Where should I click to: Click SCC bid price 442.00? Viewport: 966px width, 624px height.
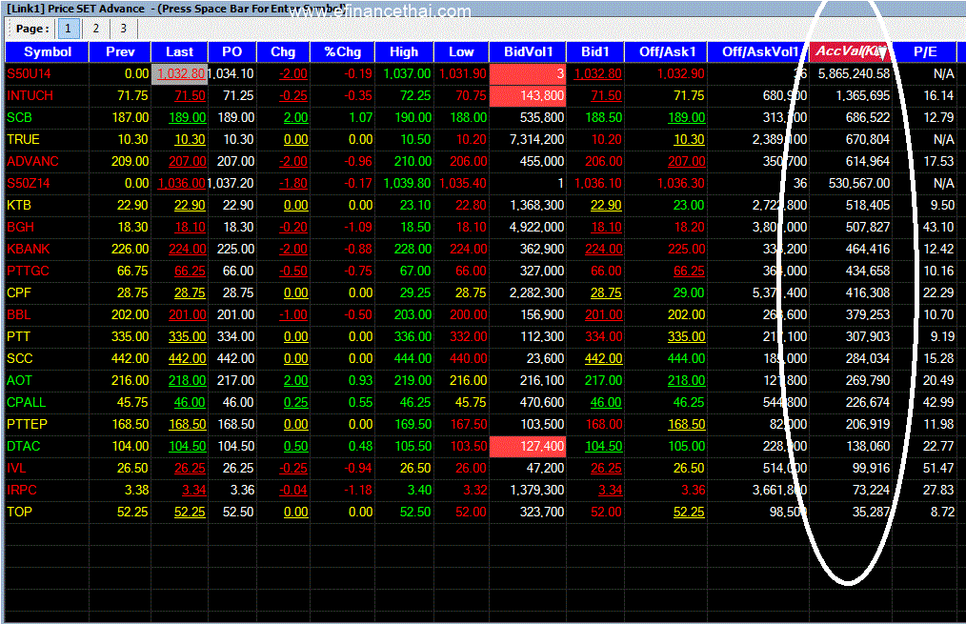pyautogui.click(x=604, y=358)
